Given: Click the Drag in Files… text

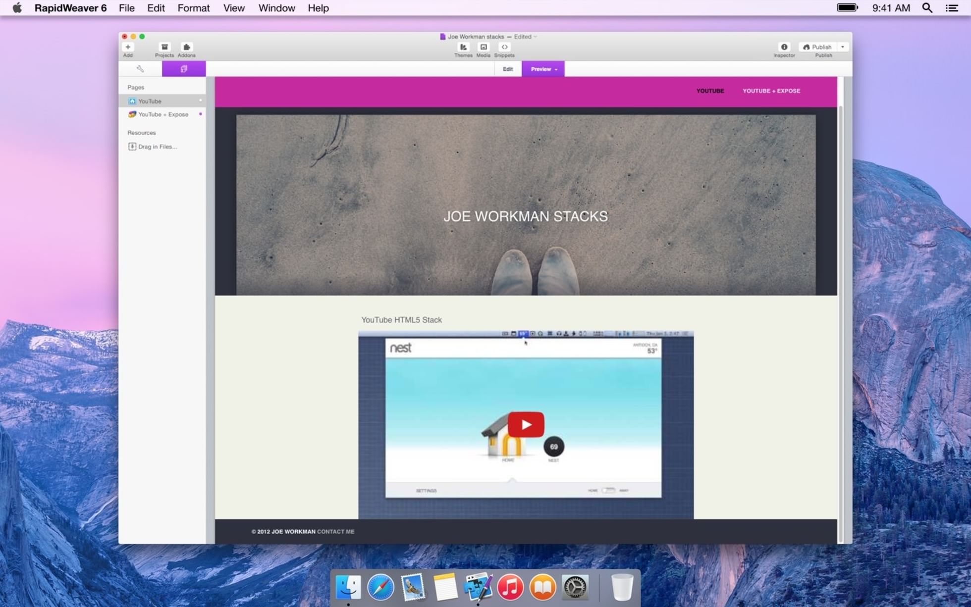Looking at the screenshot, I should pyautogui.click(x=158, y=147).
